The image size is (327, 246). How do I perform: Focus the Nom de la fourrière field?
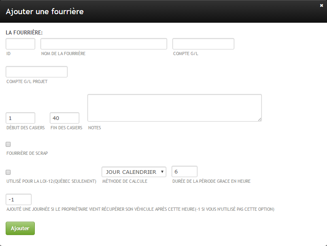click(x=104, y=44)
